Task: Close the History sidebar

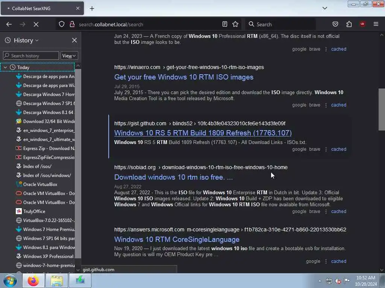Action: [74, 40]
